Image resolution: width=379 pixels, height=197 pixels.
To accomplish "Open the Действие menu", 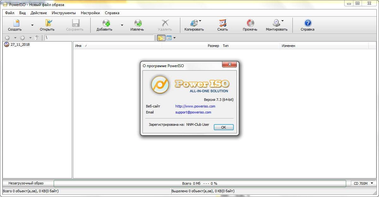I will point(39,13).
